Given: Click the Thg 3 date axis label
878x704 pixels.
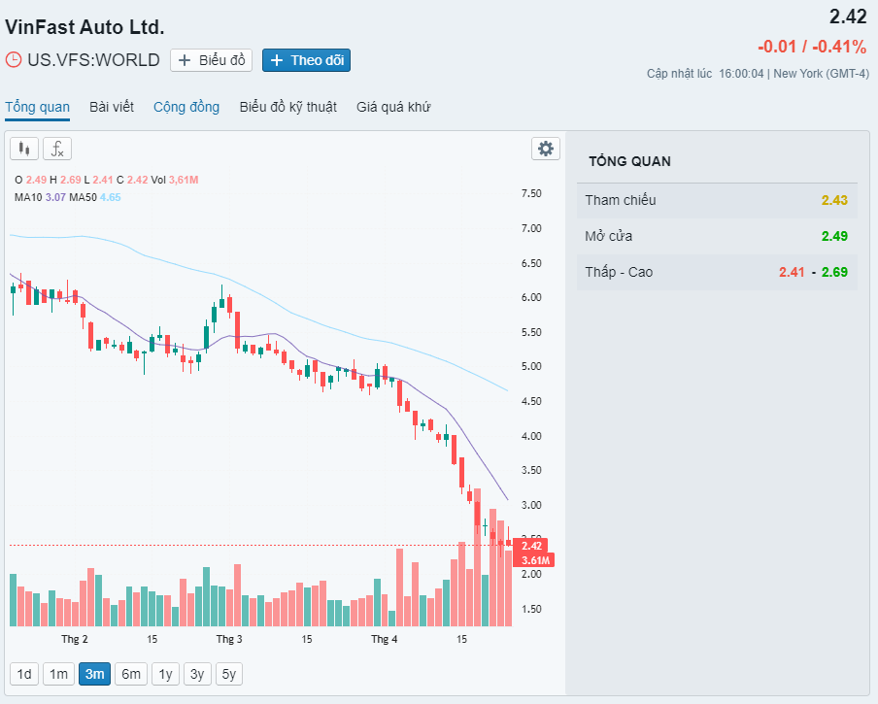Looking at the screenshot, I should point(229,639).
